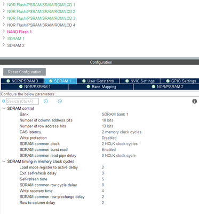Expand the SDRAM 2 node
Screen dimensions: 199x214
4,45
